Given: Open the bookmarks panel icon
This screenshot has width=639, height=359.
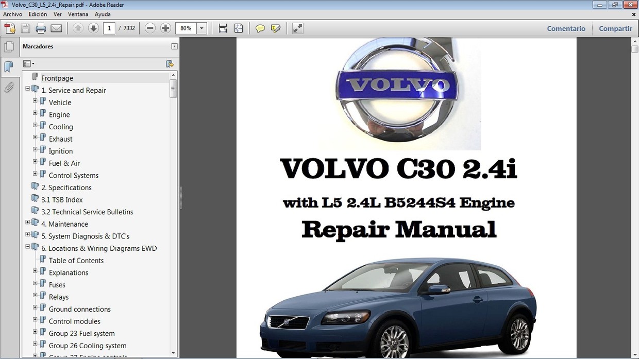Looking at the screenshot, I should pyautogui.click(x=9, y=66).
